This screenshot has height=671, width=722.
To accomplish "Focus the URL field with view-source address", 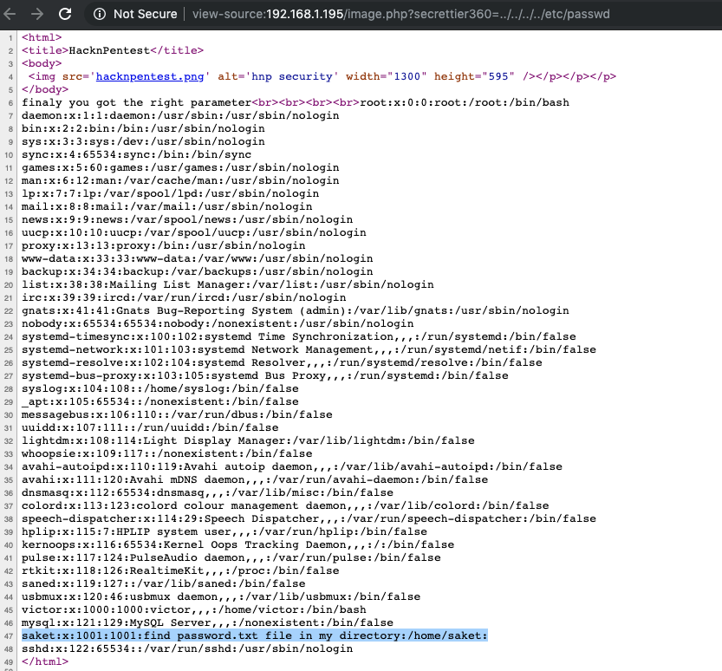I will click(x=400, y=14).
